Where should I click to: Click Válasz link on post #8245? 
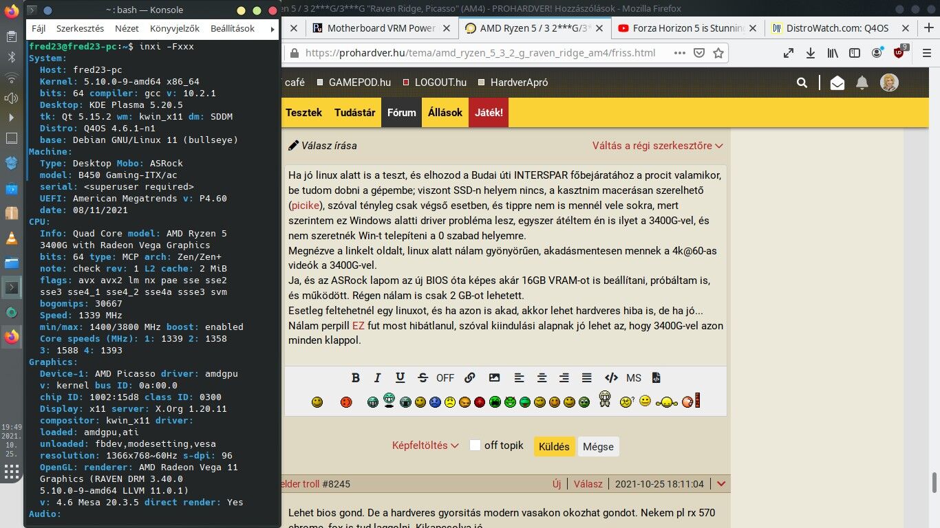pos(588,484)
